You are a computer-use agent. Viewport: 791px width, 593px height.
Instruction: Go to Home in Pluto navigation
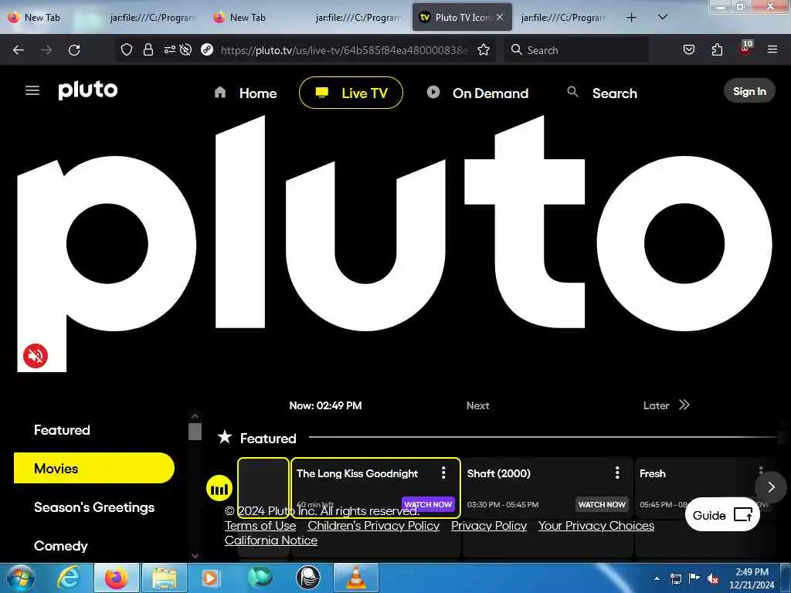[x=246, y=93]
